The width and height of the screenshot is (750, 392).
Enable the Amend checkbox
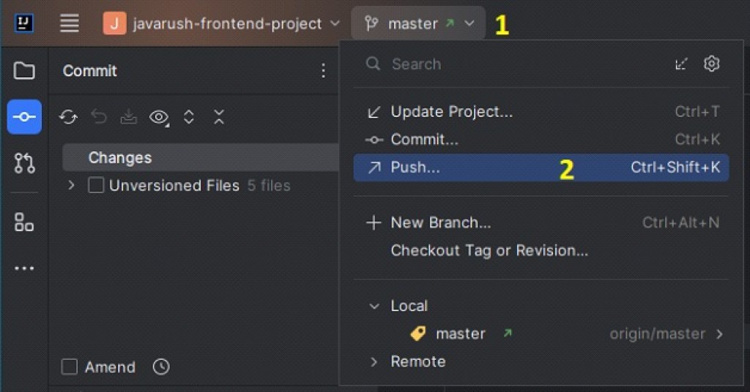coord(70,367)
